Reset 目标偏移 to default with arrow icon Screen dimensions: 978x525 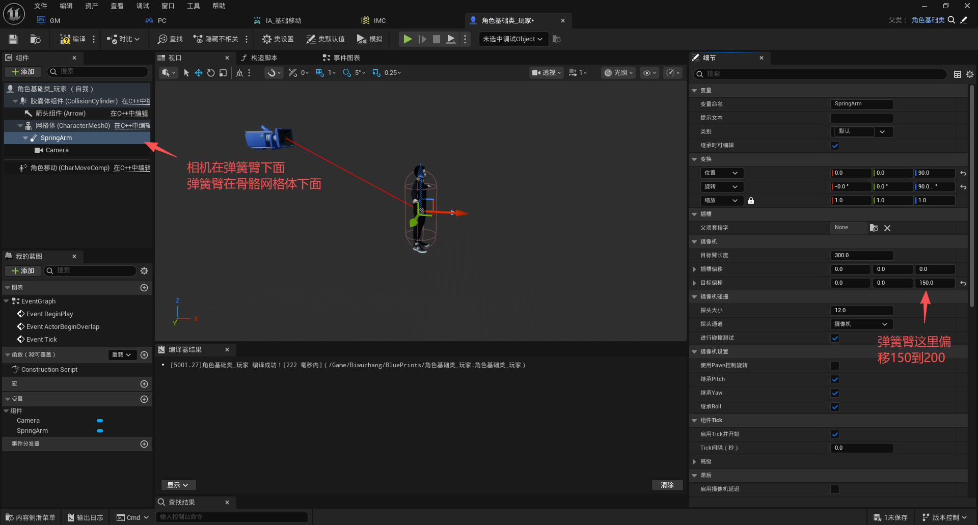pyautogui.click(x=963, y=283)
